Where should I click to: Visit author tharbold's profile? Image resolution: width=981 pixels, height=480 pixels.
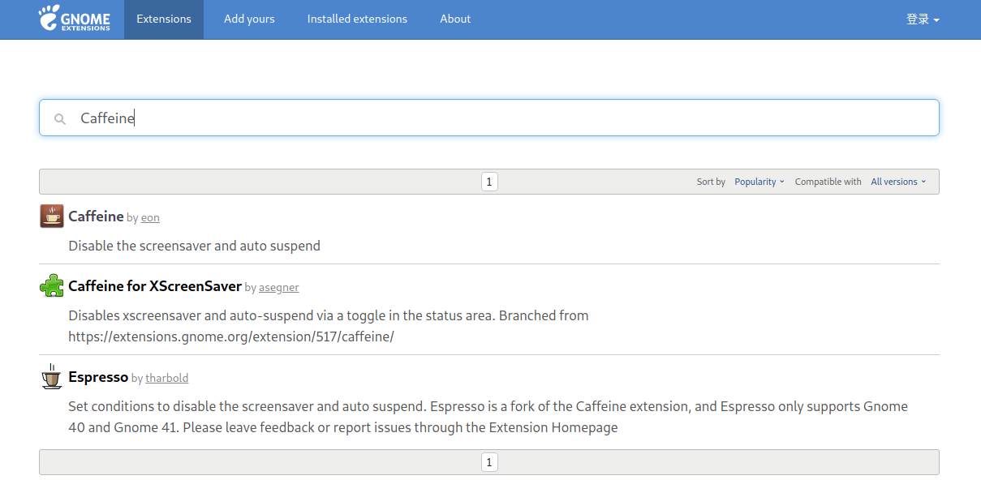coord(166,378)
